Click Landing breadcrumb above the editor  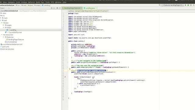tap(71, 11)
